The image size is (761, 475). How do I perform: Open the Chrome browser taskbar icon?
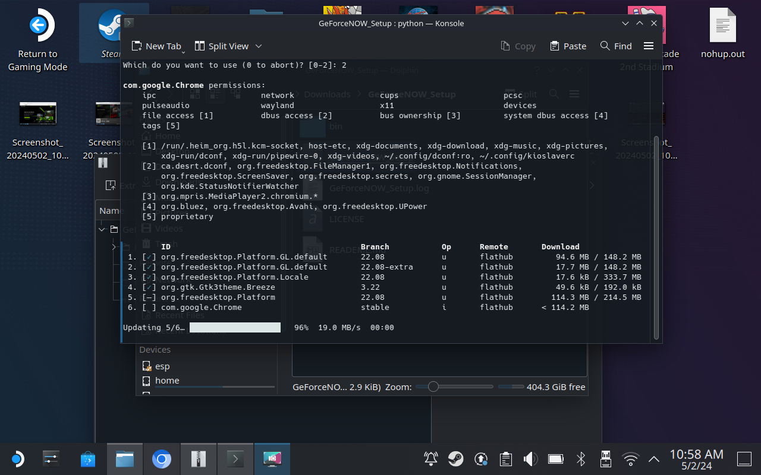[162, 458]
